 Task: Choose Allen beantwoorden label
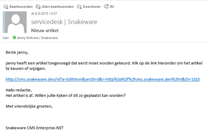[58, 7]
